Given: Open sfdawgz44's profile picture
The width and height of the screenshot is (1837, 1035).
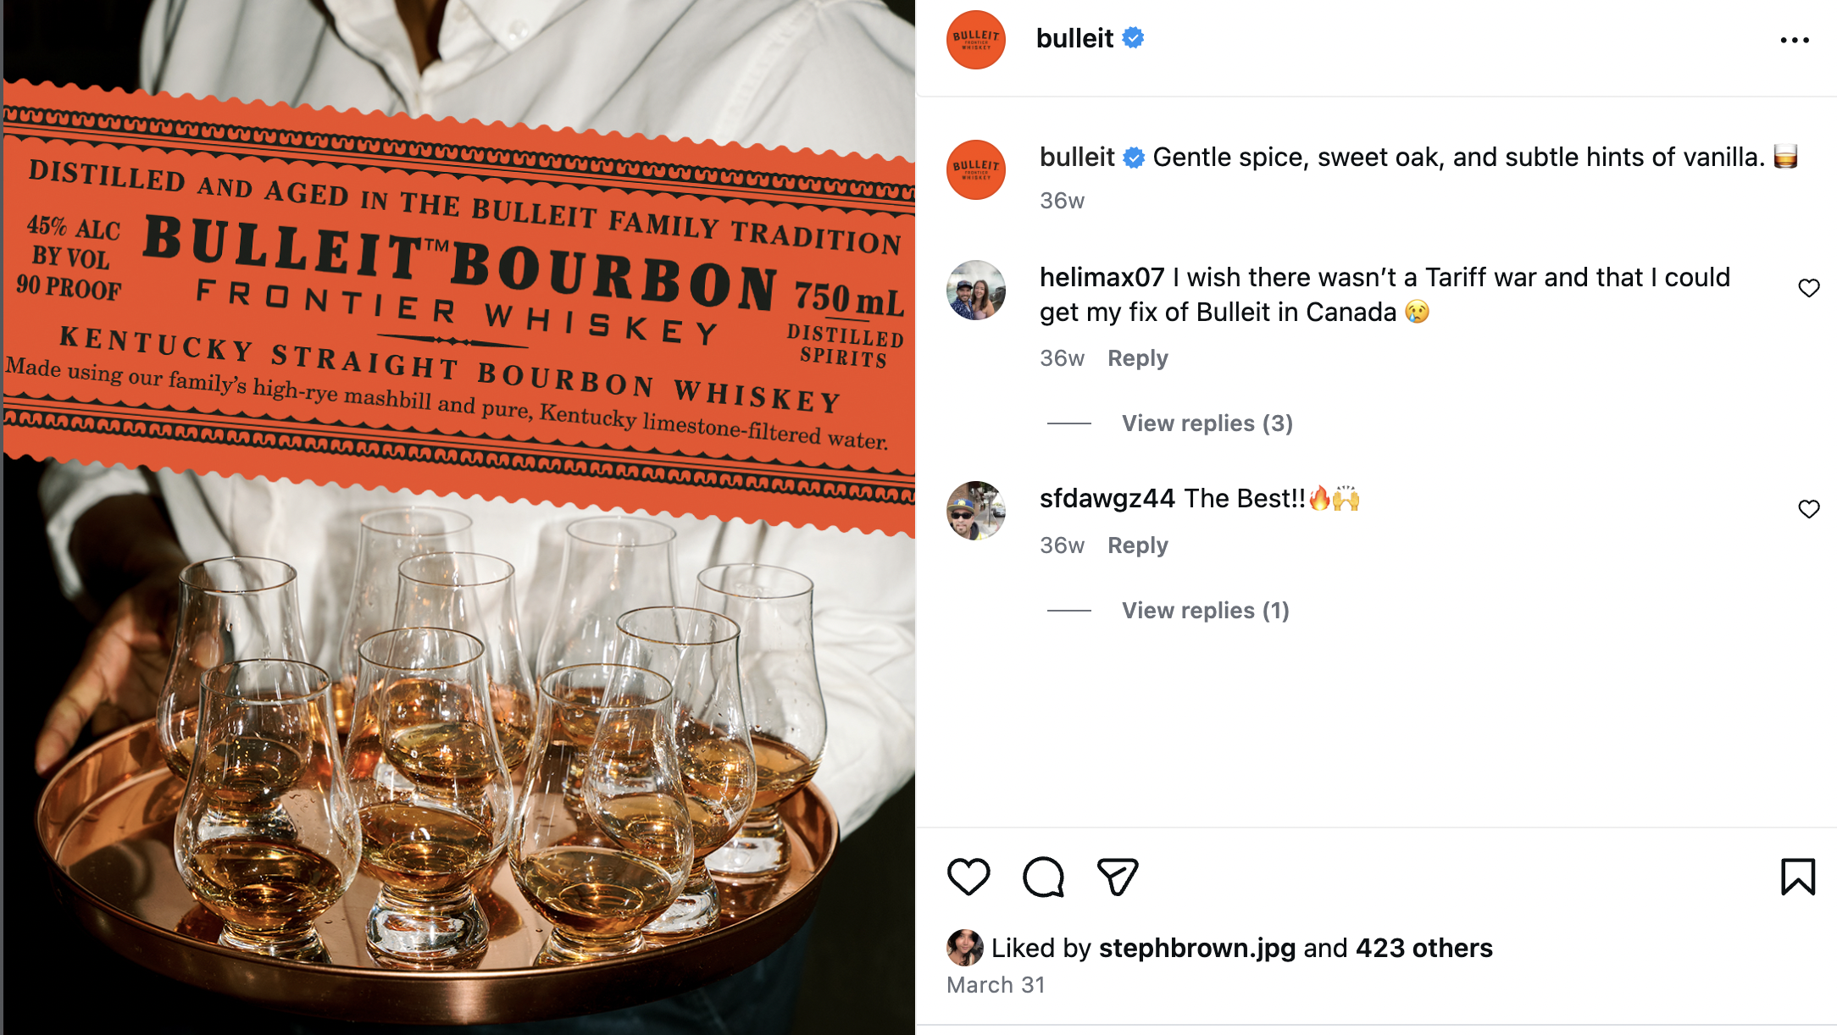Looking at the screenshot, I should [x=976, y=511].
